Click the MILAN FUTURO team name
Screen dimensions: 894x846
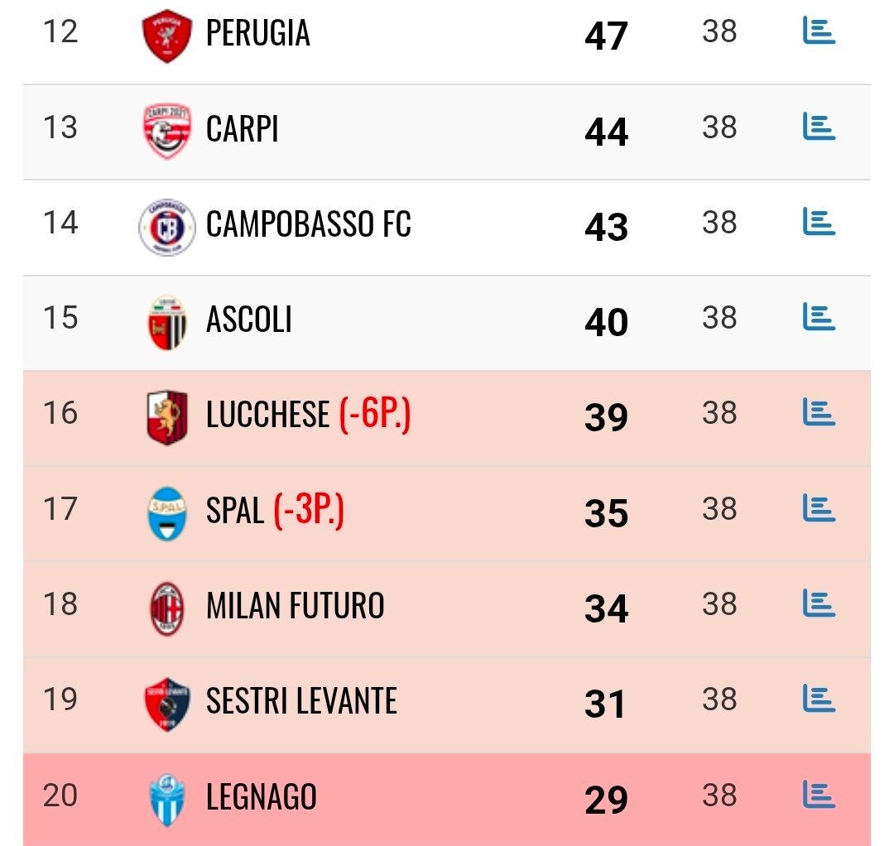tap(296, 607)
